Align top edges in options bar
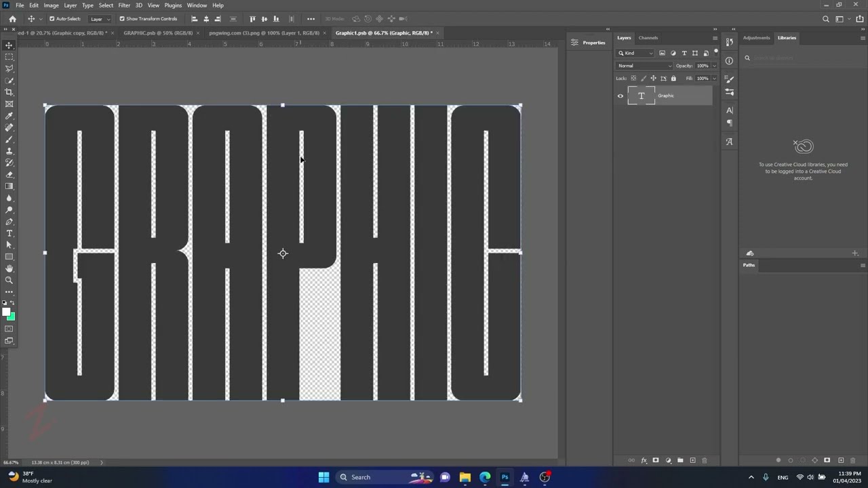 point(253,19)
